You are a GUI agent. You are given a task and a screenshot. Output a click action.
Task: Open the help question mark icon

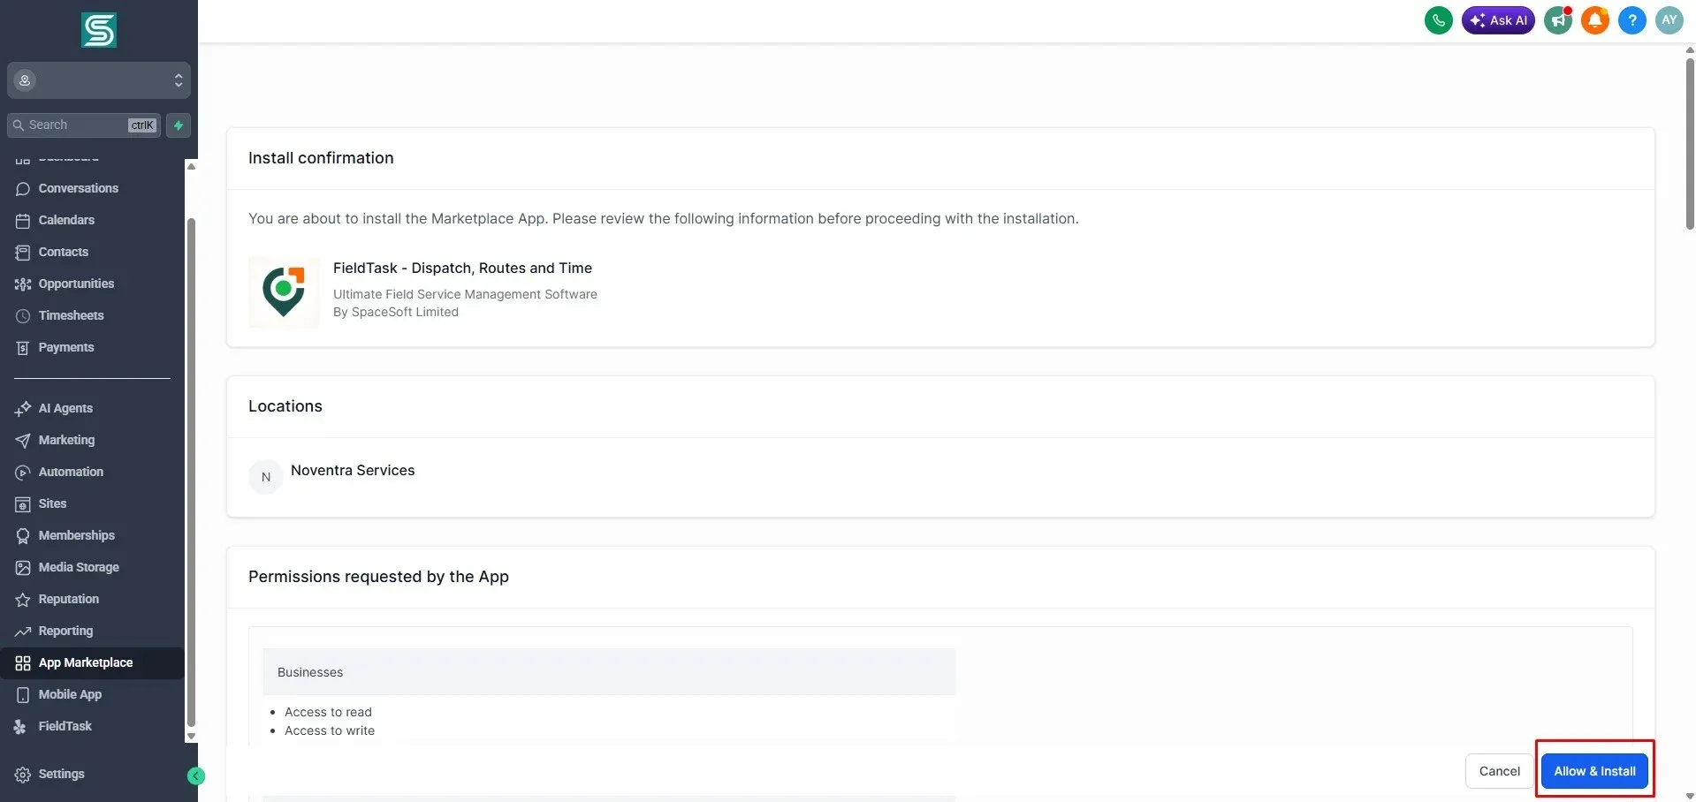(x=1632, y=20)
